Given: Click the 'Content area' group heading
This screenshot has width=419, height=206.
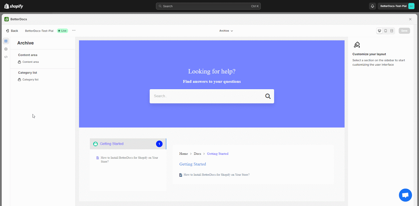Looking at the screenshot, I should (28, 55).
